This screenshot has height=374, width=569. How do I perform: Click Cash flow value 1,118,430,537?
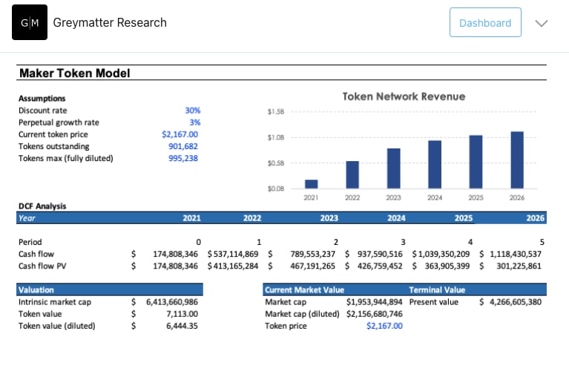516,255
